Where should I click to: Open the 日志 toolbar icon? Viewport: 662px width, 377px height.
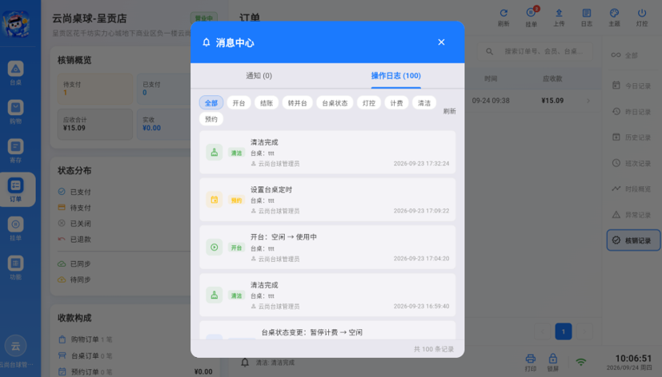[587, 18]
